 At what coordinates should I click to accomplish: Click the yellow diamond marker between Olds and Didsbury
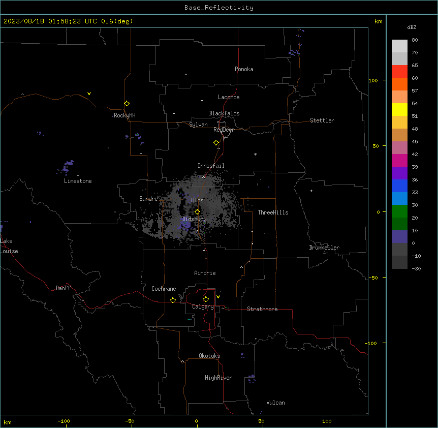[197, 212]
